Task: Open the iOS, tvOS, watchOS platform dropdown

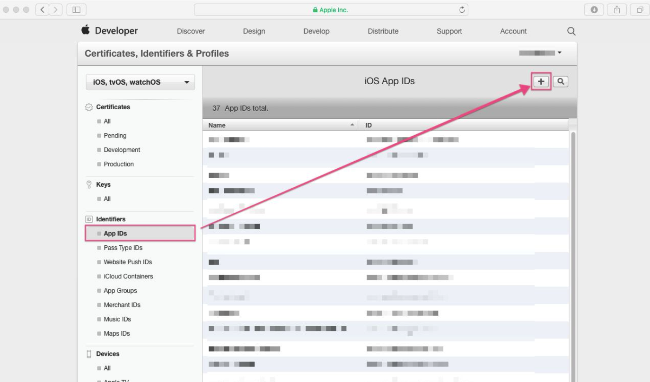Action: point(140,82)
